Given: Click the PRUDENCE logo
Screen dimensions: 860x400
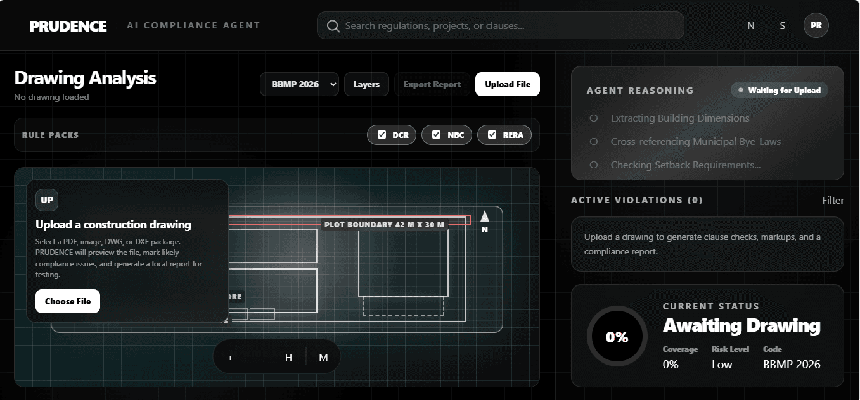Looking at the screenshot, I should (x=68, y=26).
